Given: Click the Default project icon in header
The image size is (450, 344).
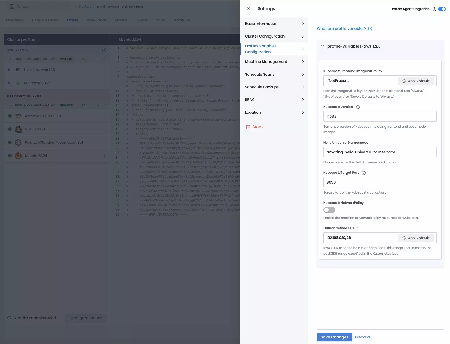Looking at the screenshot, I should pos(12,7).
